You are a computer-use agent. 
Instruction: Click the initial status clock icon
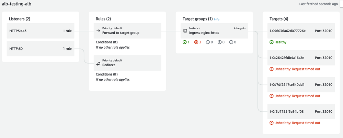(x=219, y=42)
